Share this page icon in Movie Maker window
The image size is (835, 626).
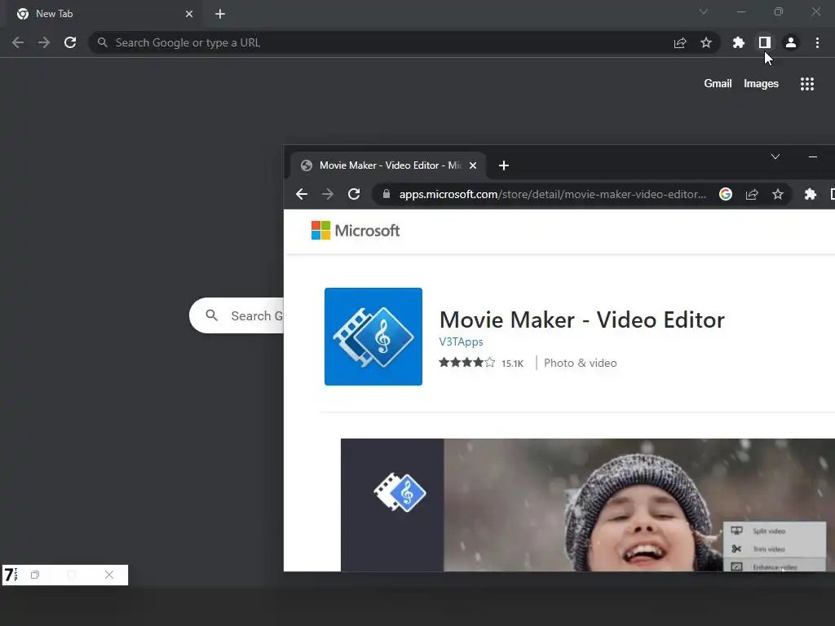point(751,194)
